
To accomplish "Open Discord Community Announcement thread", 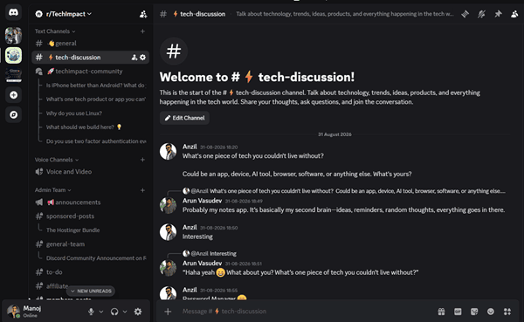I will click(95, 258).
